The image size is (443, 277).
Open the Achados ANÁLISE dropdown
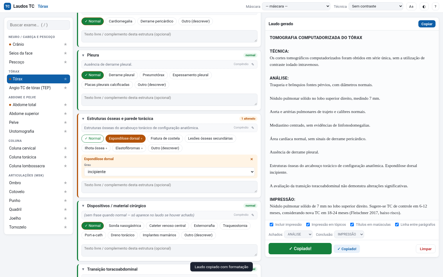[x=298, y=234]
